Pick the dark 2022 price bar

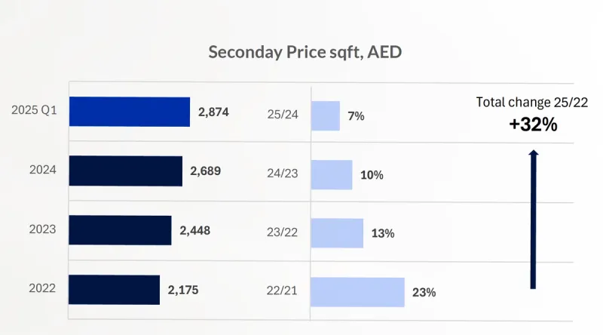114,290
